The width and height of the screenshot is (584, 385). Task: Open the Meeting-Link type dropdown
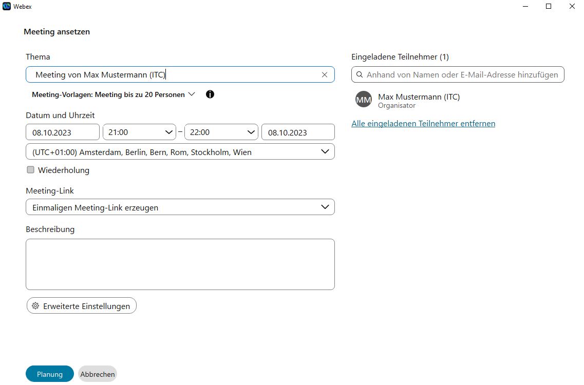tap(180, 207)
